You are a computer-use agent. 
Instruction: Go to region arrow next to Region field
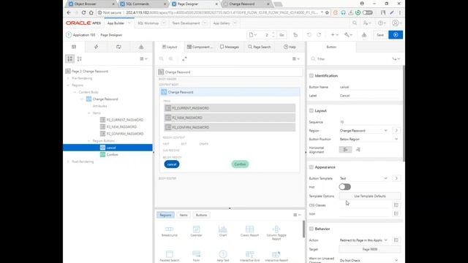click(x=396, y=131)
